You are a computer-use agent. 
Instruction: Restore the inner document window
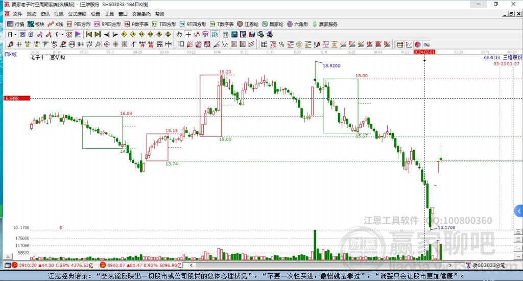[x=511, y=14]
